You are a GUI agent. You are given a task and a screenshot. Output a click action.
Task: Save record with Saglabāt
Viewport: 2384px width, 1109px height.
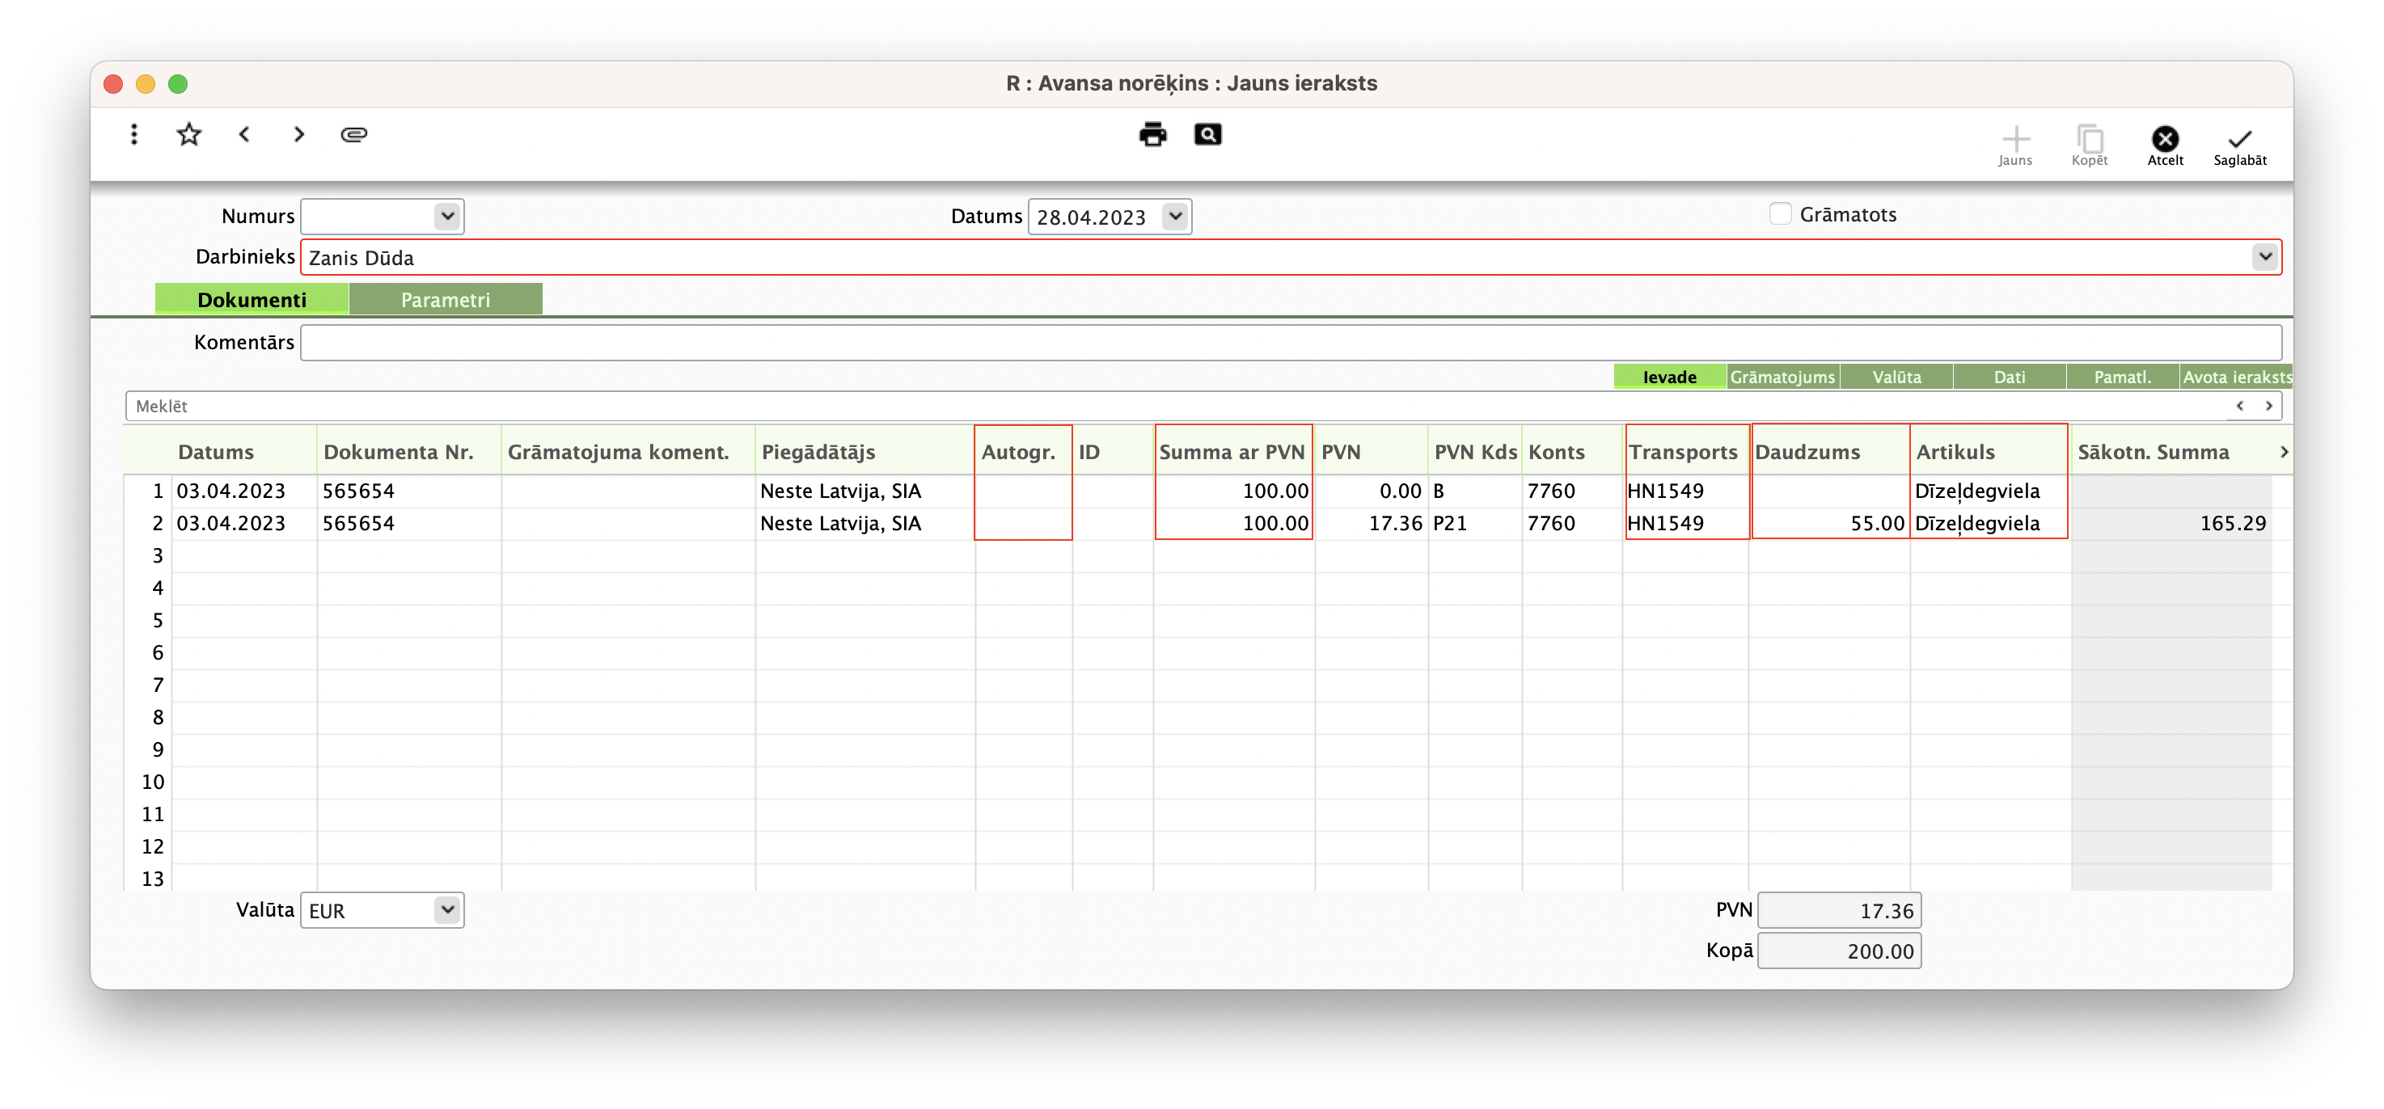pyautogui.click(x=2239, y=146)
